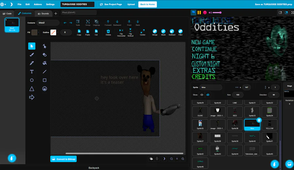Switch to large stage layout
This screenshot has height=170, width=294.
pos(286,12)
